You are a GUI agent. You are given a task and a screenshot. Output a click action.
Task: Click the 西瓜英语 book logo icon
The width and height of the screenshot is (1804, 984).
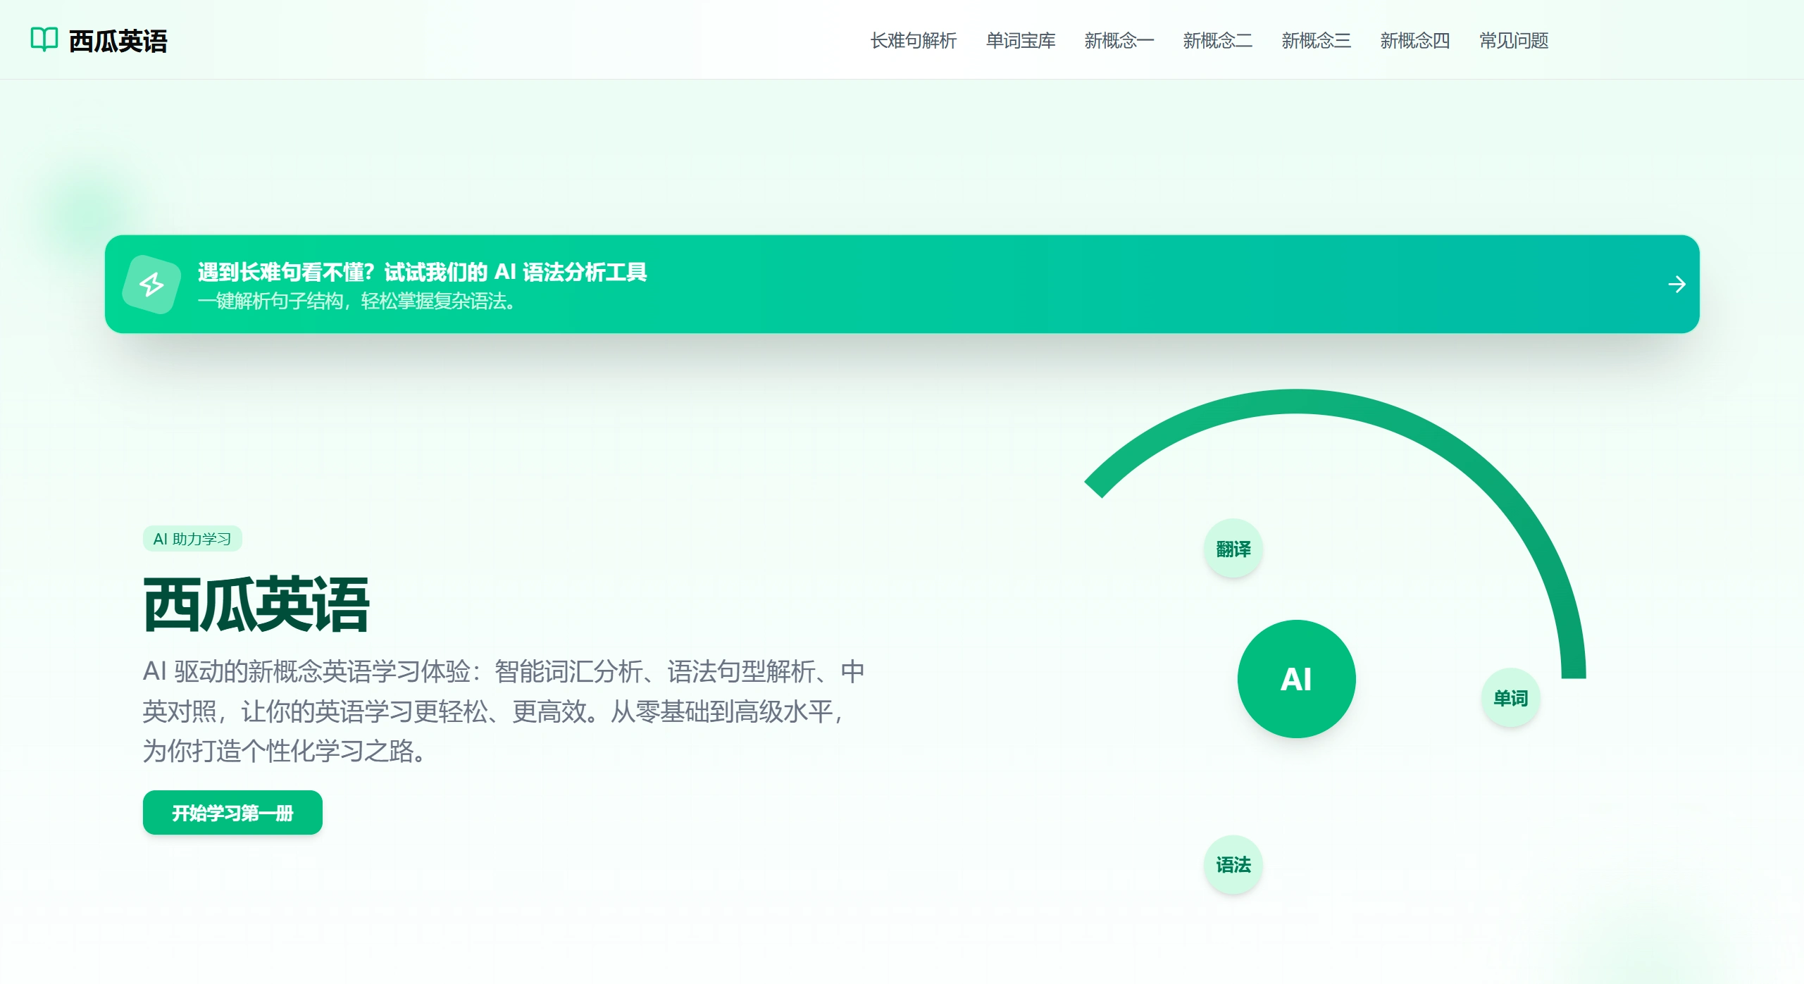point(44,41)
